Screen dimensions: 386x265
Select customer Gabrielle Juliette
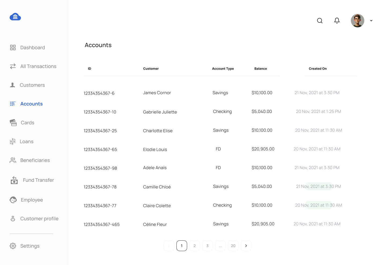pyautogui.click(x=160, y=112)
